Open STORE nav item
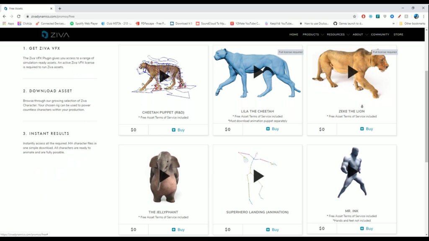This screenshot has height=241, width=429. pos(398,34)
